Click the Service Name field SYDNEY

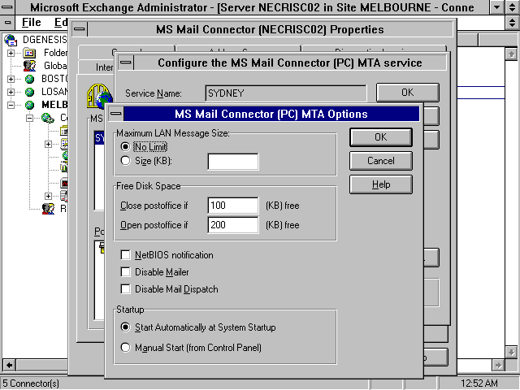coord(286,93)
